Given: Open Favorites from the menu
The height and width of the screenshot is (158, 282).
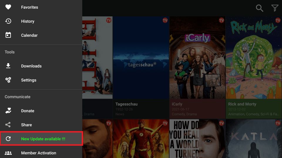Looking at the screenshot, I should 41,7.
